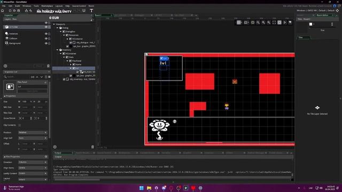The height and width of the screenshot is (192, 342).
Task: Open the Start Page home icon
Action: tap(3, 11)
